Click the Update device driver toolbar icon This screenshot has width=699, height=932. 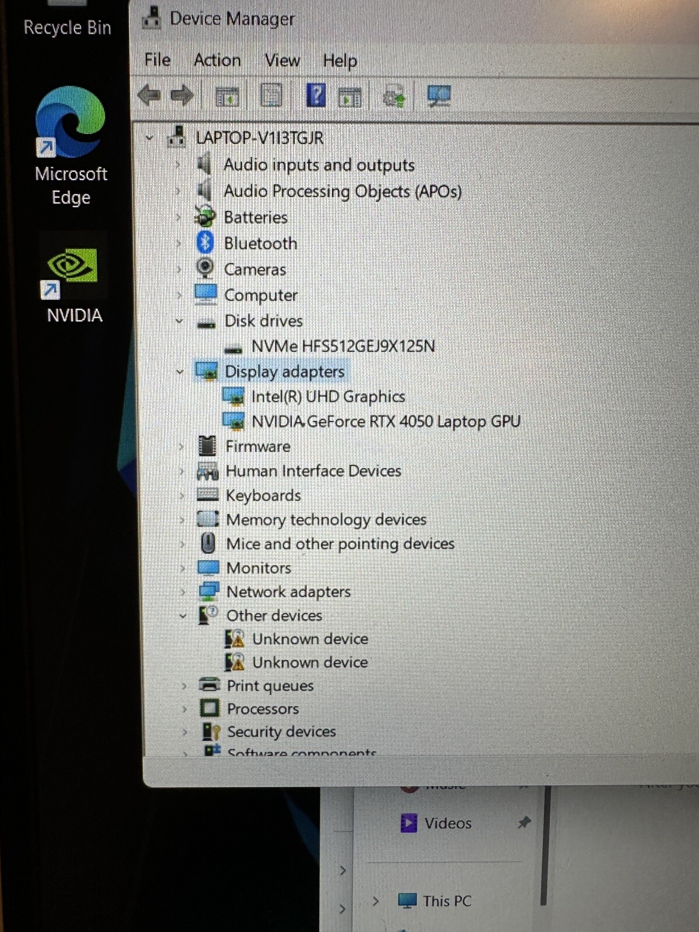tap(394, 96)
